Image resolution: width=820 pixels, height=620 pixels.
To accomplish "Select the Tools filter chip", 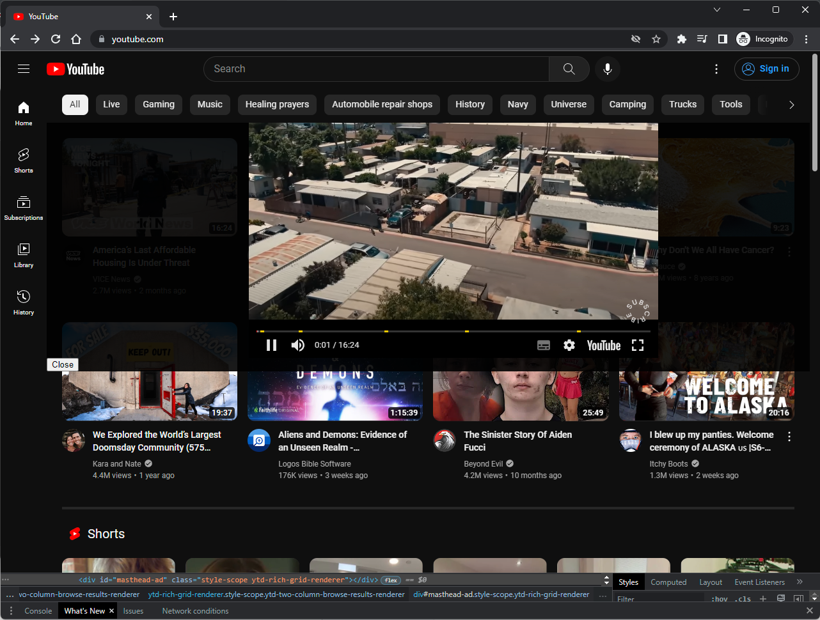I will pos(731,104).
